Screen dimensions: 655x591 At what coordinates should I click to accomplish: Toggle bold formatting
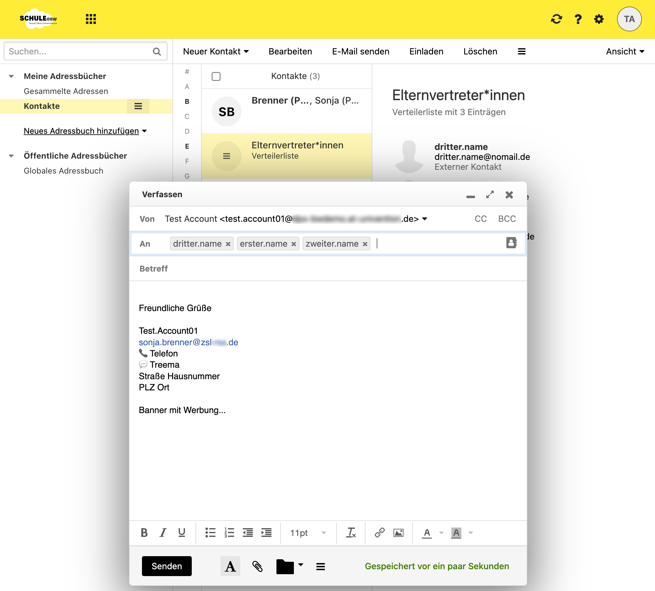click(144, 533)
